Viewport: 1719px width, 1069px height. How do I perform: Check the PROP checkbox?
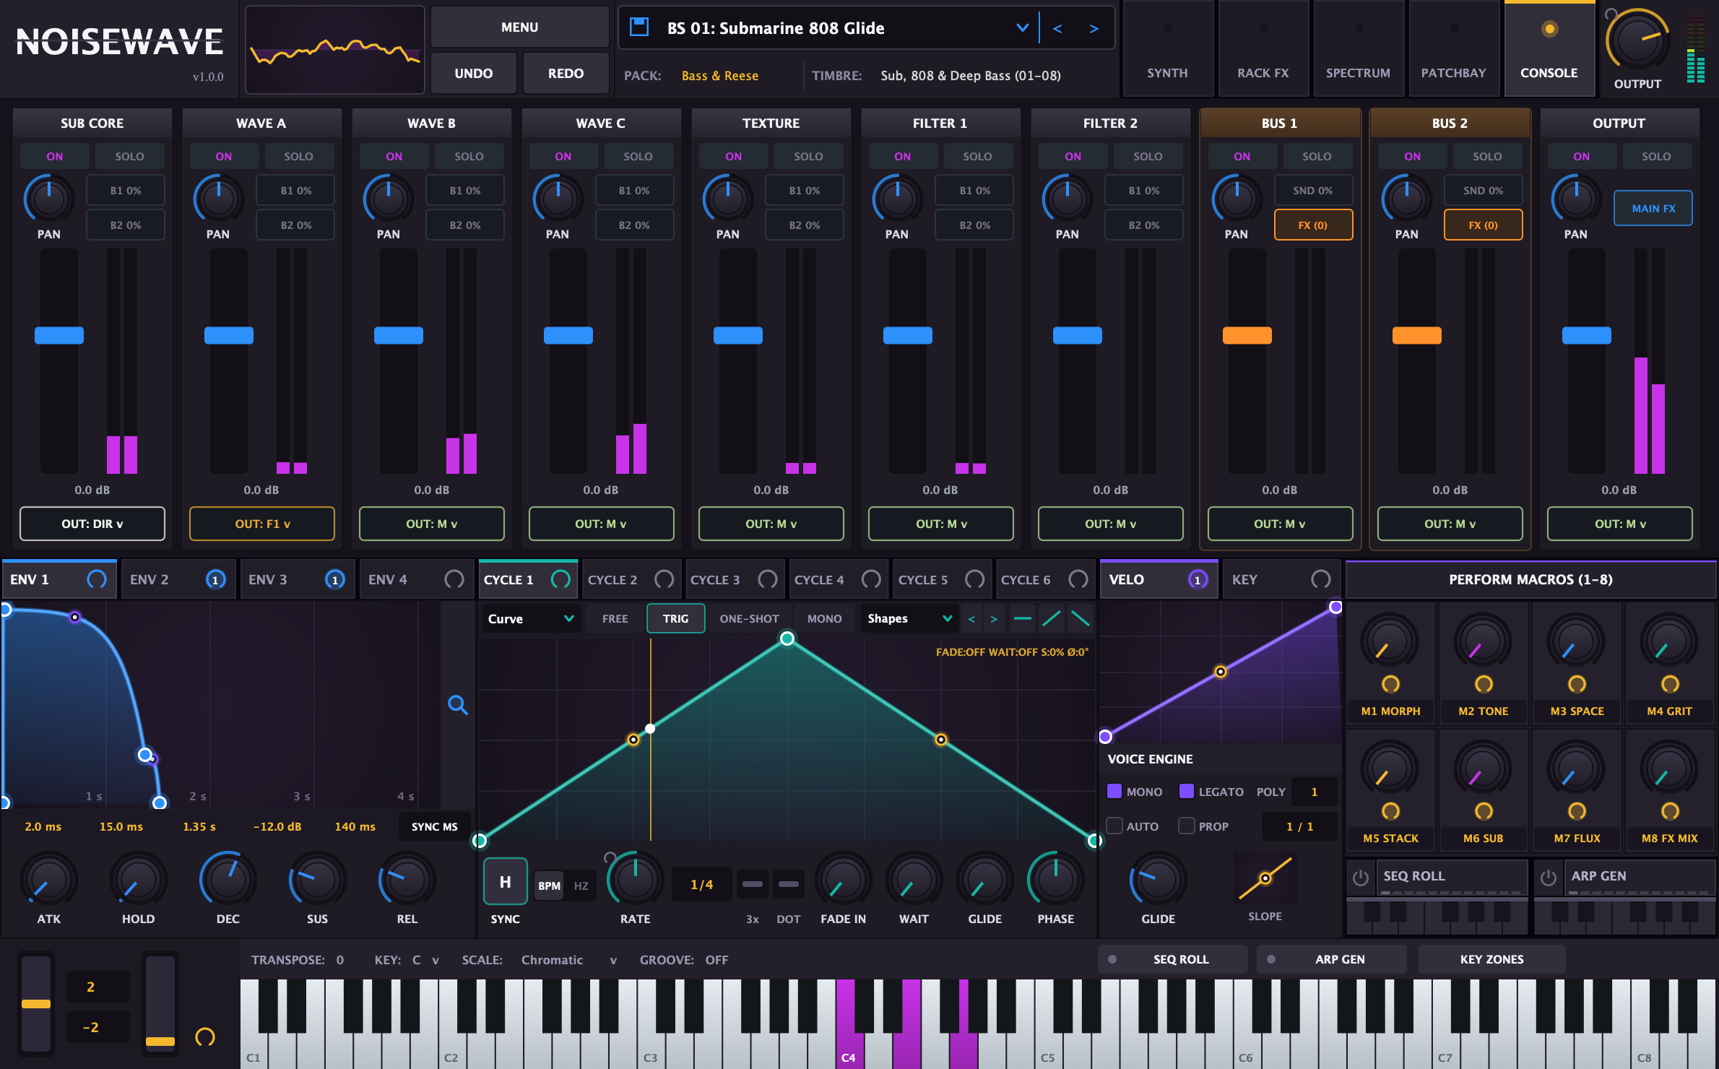pos(1187,826)
